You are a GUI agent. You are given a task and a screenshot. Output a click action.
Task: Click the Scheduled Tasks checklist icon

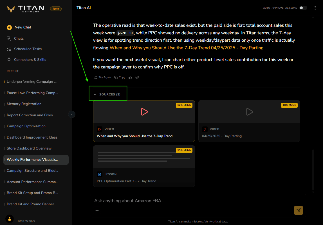[x=9, y=49]
